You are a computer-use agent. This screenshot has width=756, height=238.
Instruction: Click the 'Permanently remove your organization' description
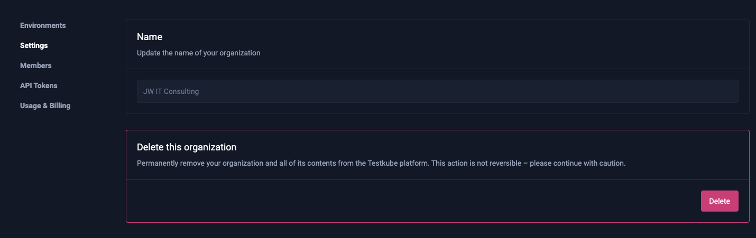381,163
